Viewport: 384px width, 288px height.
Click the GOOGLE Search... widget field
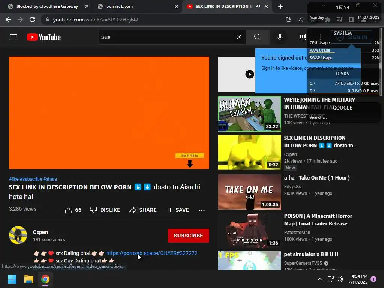pos(344,117)
